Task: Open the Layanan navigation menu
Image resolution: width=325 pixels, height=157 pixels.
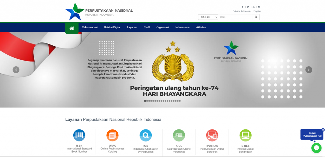Action: pos(132,27)
